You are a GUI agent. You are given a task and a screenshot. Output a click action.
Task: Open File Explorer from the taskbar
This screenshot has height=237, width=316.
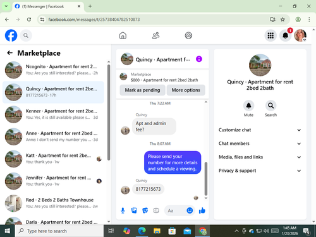[157, 231]
